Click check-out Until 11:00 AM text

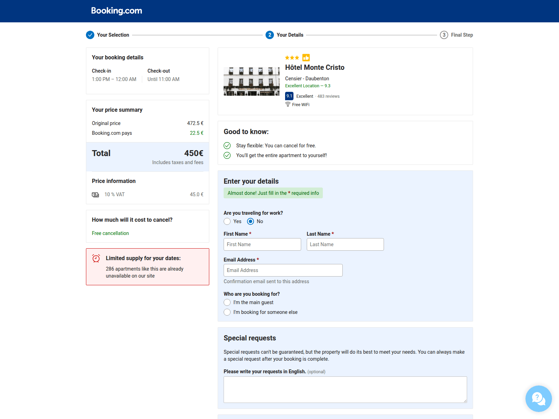[164, 79]
